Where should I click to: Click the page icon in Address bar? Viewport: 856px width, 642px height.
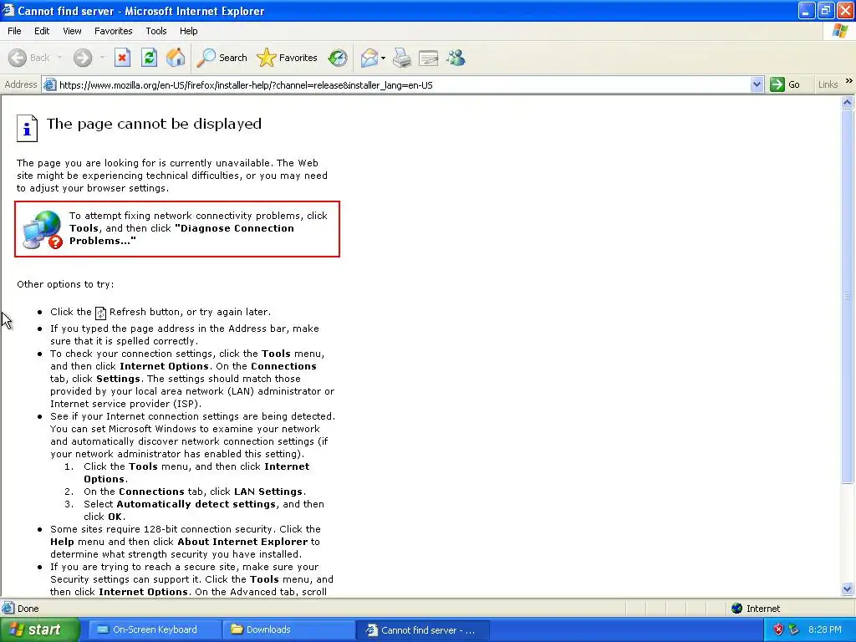[49, 84]
